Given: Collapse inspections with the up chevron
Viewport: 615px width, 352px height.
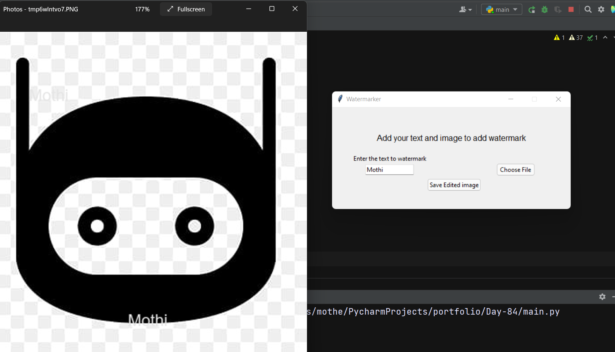Looking at the screenshot, I should coord(605,37).
